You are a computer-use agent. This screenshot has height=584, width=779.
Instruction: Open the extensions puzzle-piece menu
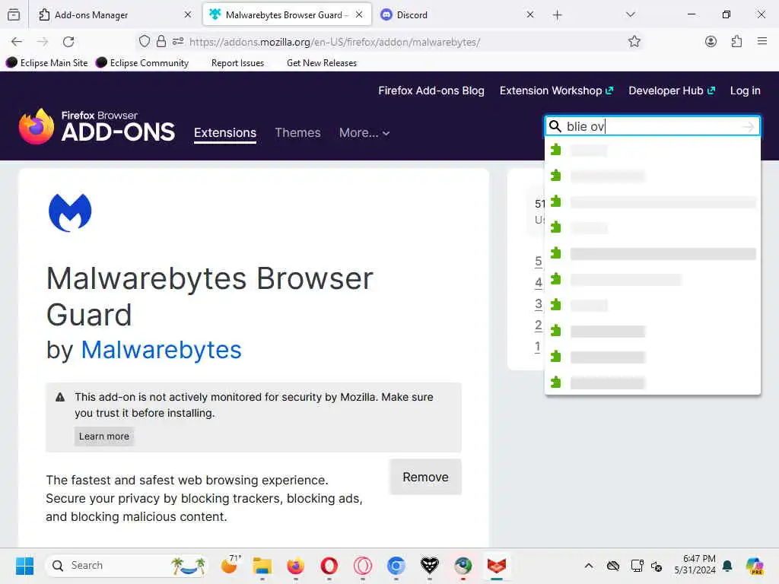(736, 42)
